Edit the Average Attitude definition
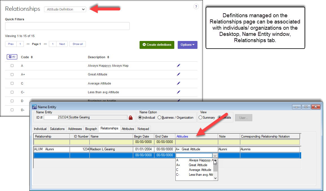Screen dimensions: 326x191 pos(178,83)
